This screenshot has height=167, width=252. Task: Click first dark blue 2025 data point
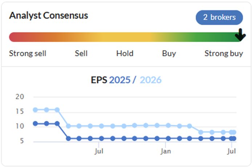tap(35, 124)
